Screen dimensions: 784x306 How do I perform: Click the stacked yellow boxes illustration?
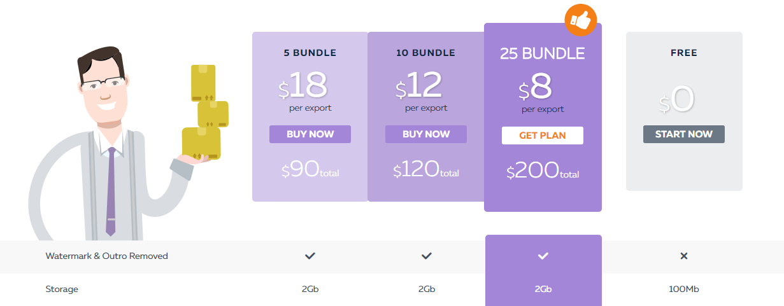tap(205, 111)
